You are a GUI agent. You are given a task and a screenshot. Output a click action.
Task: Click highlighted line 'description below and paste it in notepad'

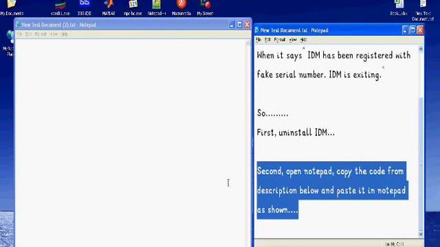[331, 191]
